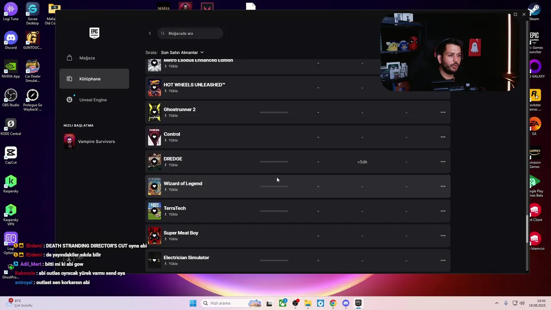Open the RODE Central desktop icon

click(x=11, y=127)
